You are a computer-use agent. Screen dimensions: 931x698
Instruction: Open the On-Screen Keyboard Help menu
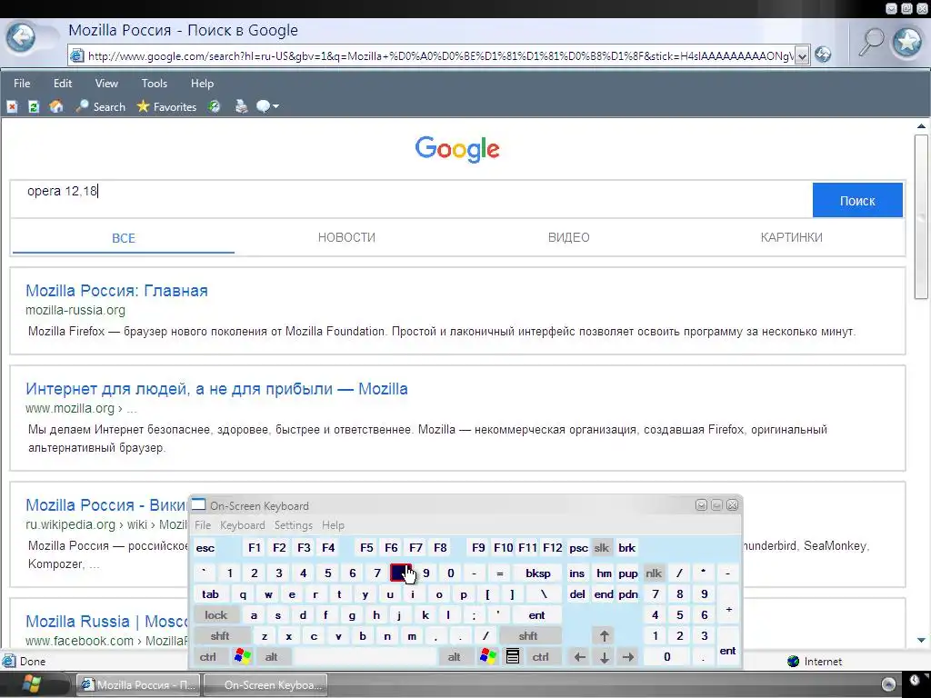[x=333, y=525]
